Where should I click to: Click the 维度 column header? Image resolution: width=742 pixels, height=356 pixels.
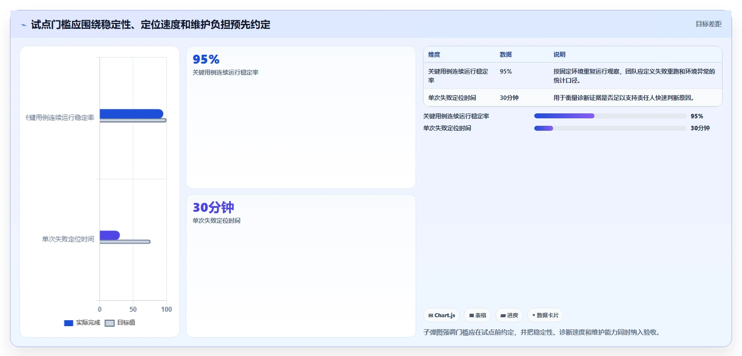coord(434,55)
